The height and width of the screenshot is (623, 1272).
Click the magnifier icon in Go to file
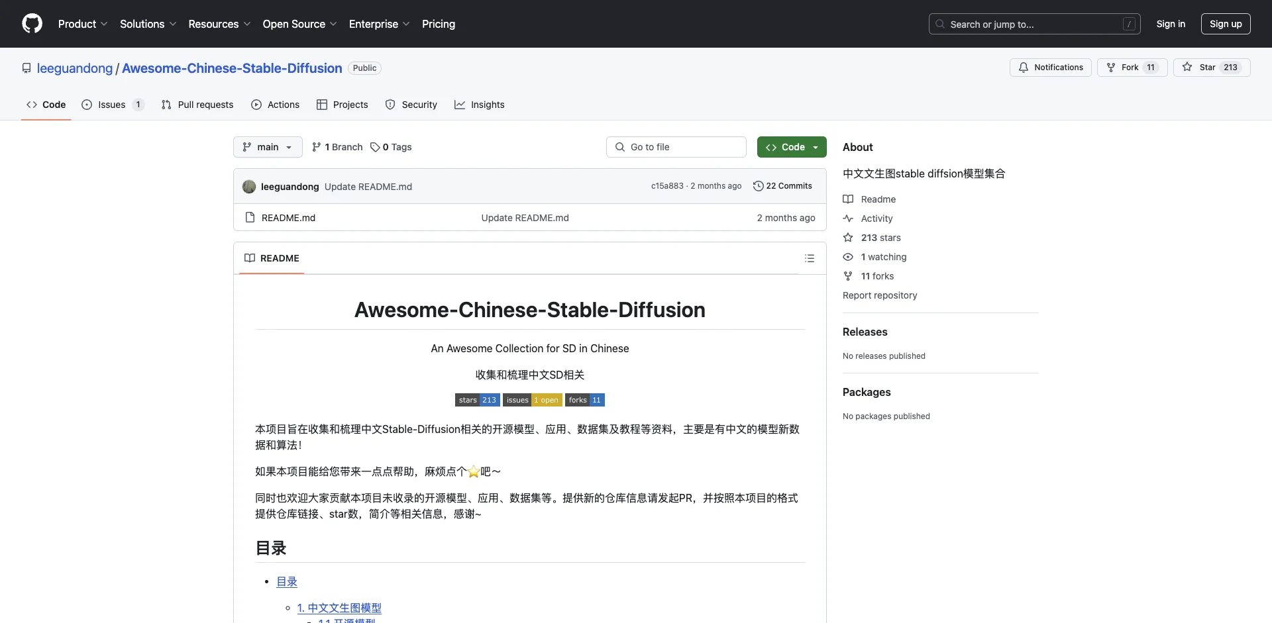[620, 147]
